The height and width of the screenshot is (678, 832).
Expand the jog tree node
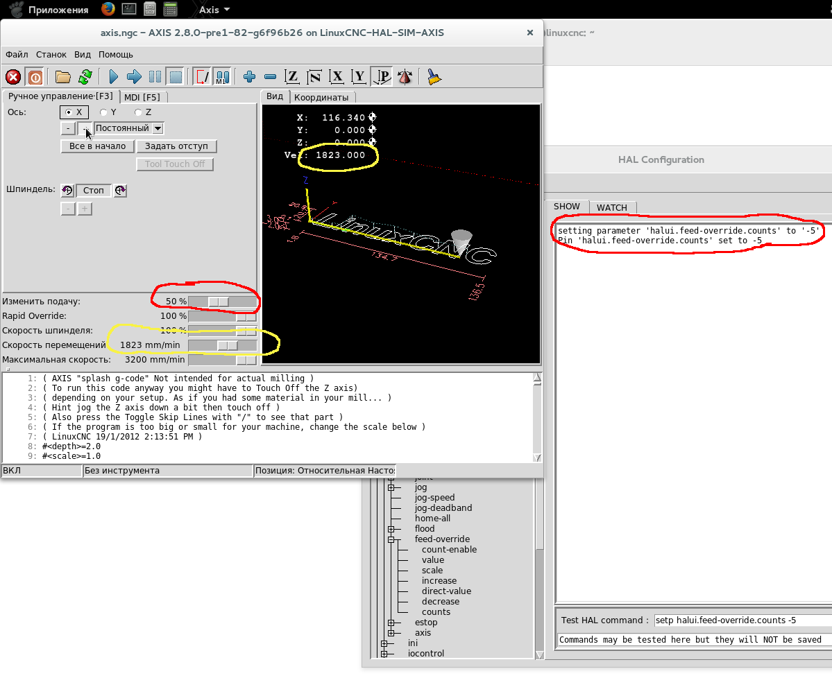click(x=391, y=487)
